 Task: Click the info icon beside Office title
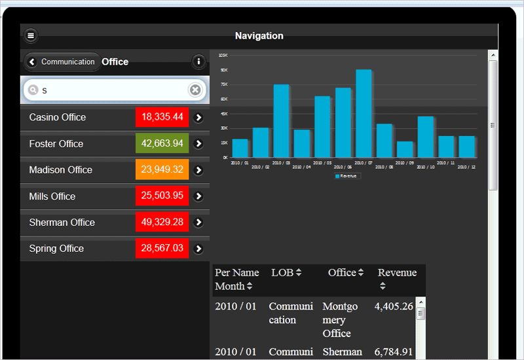tap(198, 62)
